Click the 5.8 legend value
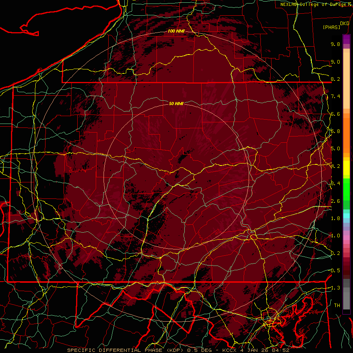Viewport: 353px width, 353px height. [335, 131]
